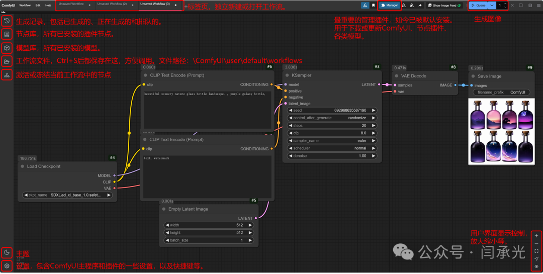
Task: Zoom out with the minus canvas control
Action: coord(536,243)
